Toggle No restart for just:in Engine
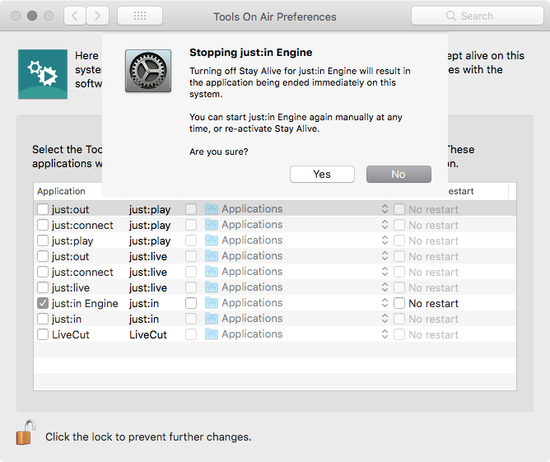550x462 pixels. (399, 303)
